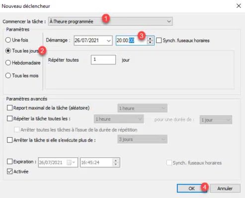Uncheck the 'Activée' checkbox
The height and width of the screenshot is (198, 245).
(x=9, y=171)
